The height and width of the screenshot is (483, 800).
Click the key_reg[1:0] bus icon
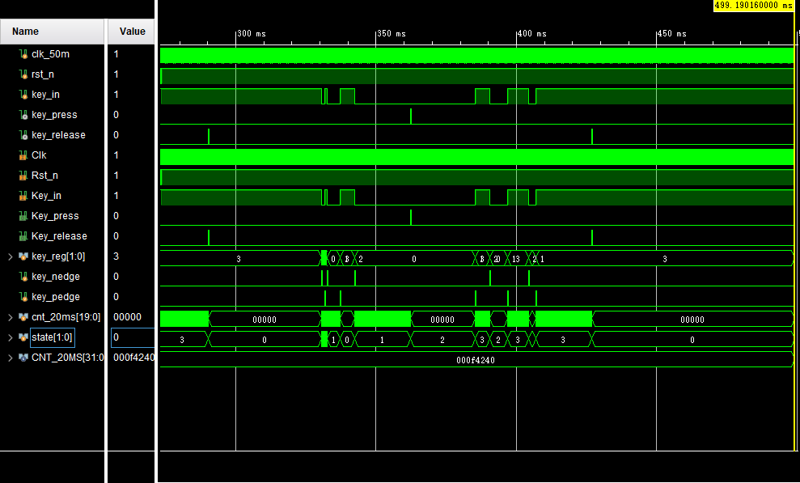pyautogui.click(x=23, y=256)
